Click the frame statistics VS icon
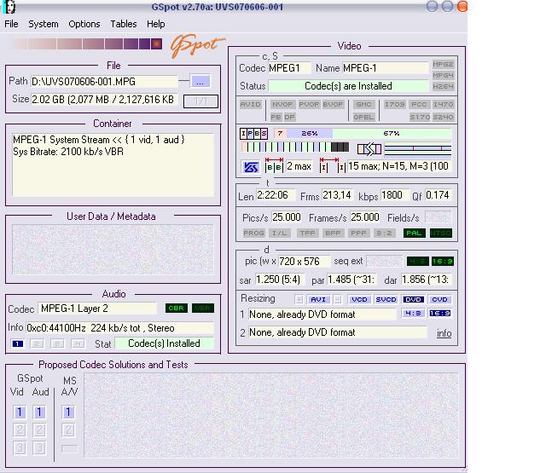Viewport: 546px width, 473px height. pos(250,167)
